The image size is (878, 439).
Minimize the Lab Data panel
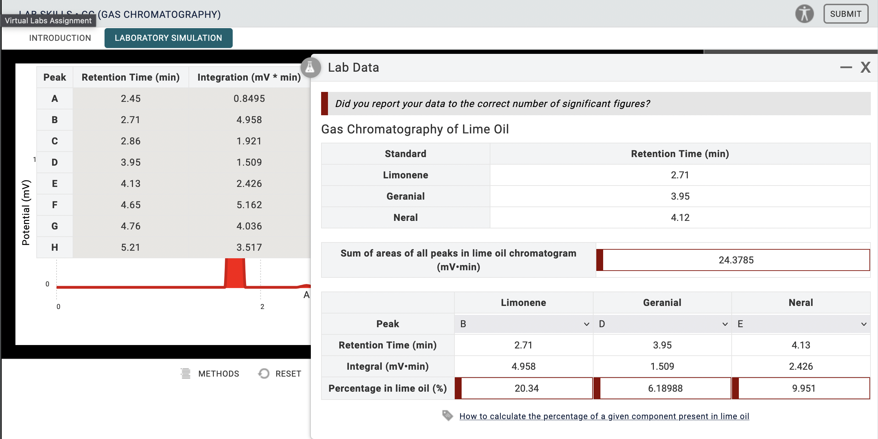[x=846, y=68]
